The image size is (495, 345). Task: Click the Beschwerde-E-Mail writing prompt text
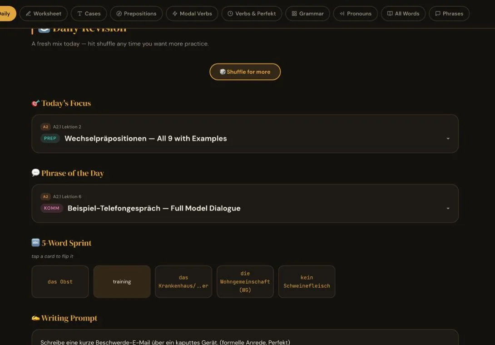[x=165, y=342]
